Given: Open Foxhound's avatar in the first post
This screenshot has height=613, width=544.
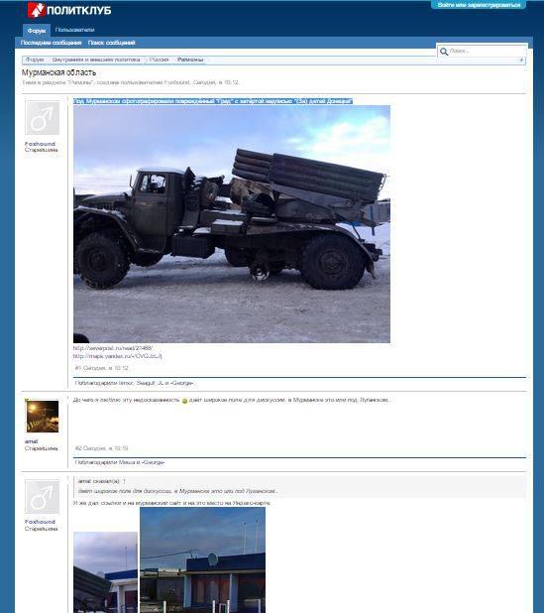Looking at the screenshot, I should point(43,118).
